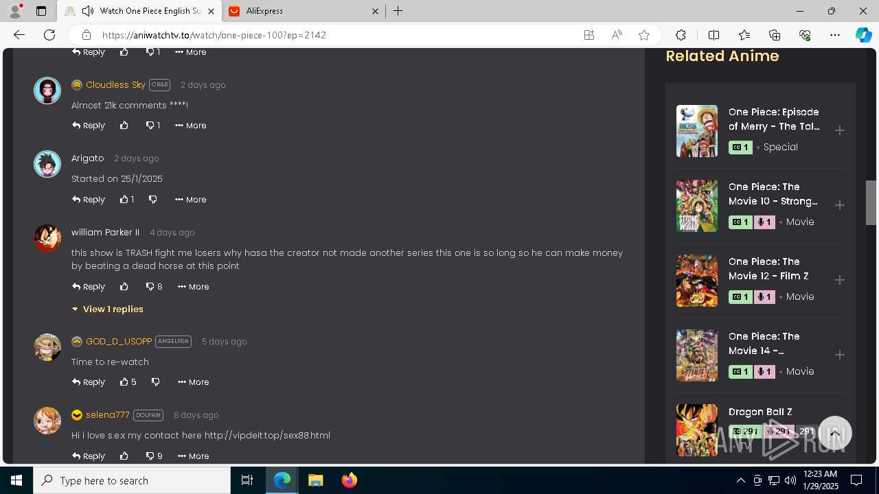Open the Copilot sidebar
879x494 pixels.
863,35
